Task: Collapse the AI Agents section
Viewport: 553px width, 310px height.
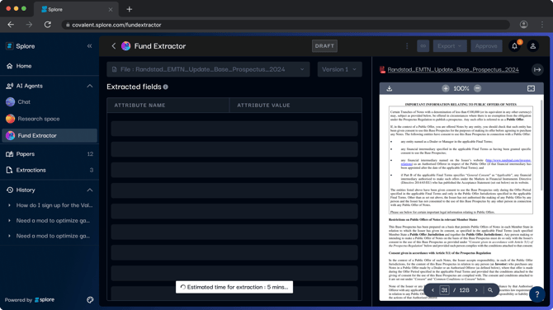Action: [90, 86]
